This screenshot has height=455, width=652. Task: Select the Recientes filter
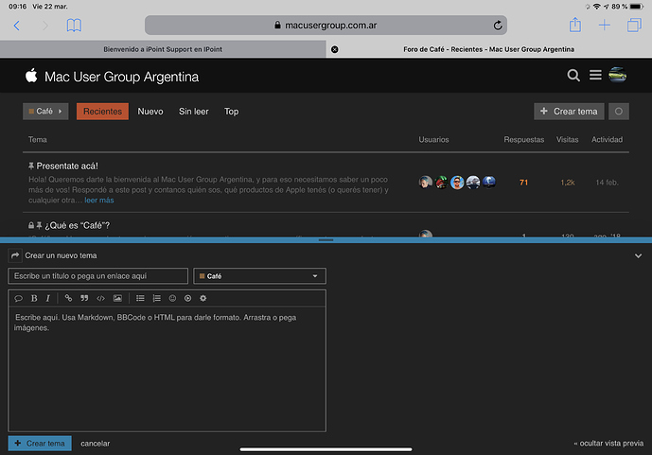point(102,112)
